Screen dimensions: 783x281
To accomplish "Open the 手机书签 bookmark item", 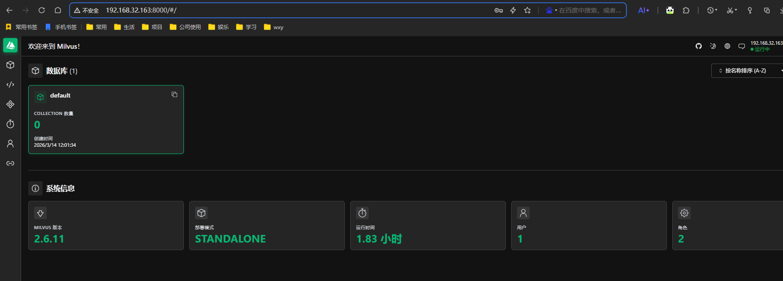I will click(x=61, y=27).
